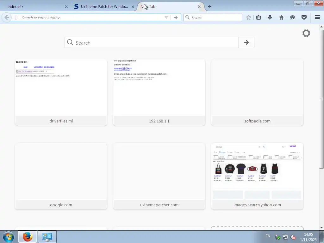Open the softpedia.com tile

tap(257, 92)
